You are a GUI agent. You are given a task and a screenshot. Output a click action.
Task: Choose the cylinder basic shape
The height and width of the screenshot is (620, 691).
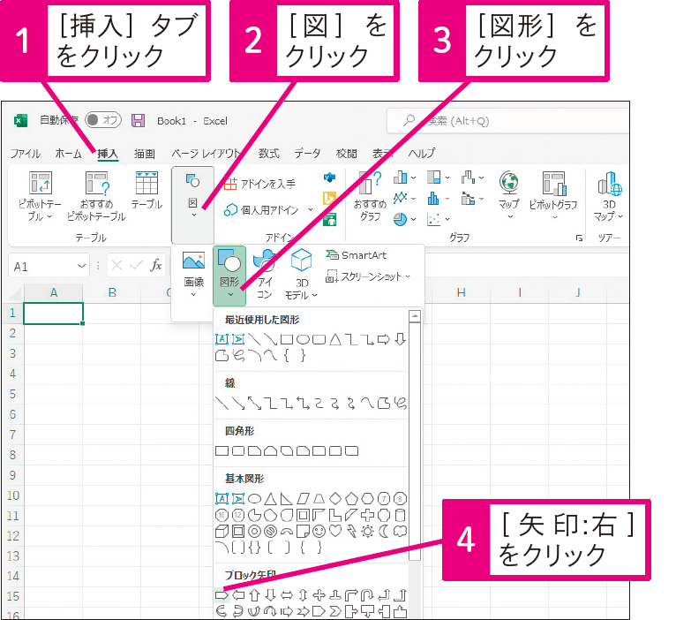pos(400,515)
